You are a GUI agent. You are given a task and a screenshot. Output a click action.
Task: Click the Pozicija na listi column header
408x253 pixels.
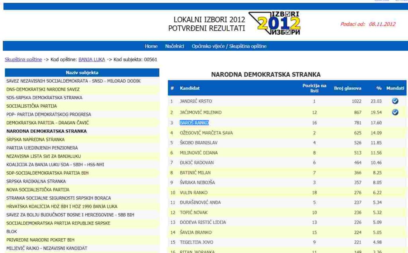point(314,88)
